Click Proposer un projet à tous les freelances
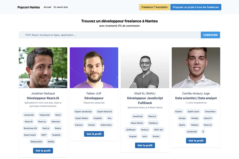239x159 pixels. pyautogui.click(x=196, y=7)
